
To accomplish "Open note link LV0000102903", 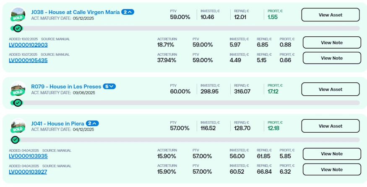I will [28, 45].
